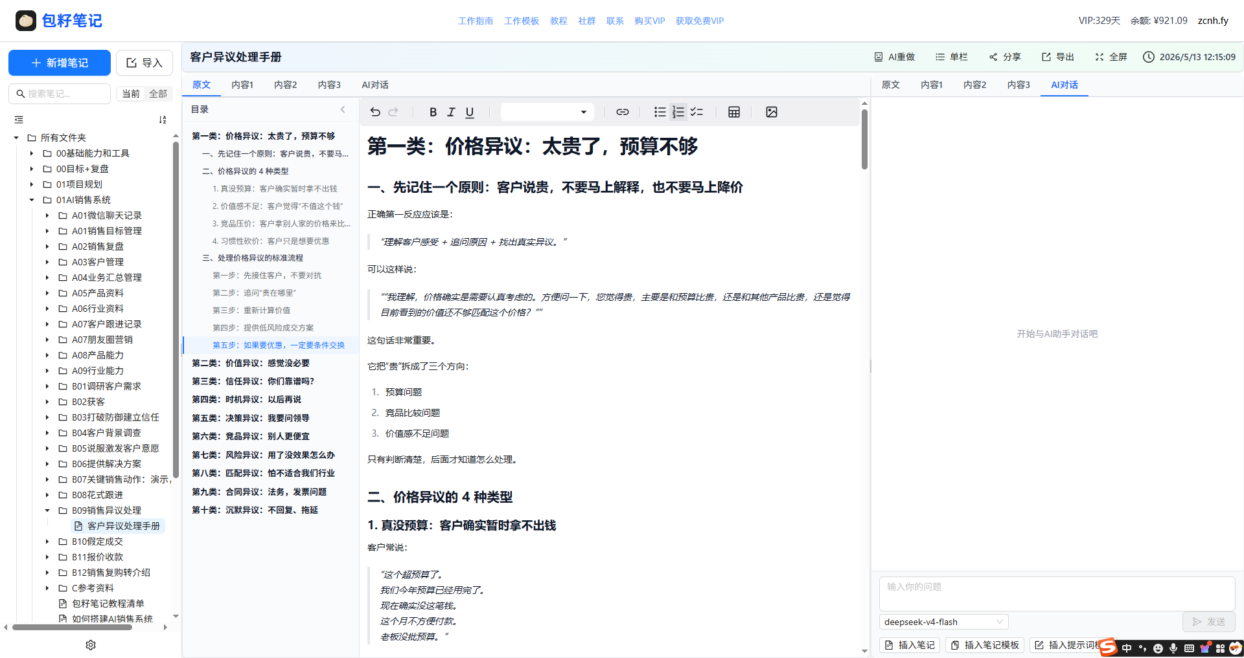Screen dimensions: 1244x658
Task: Toggle the folder list collapse icon
Action: click(19, 120)
